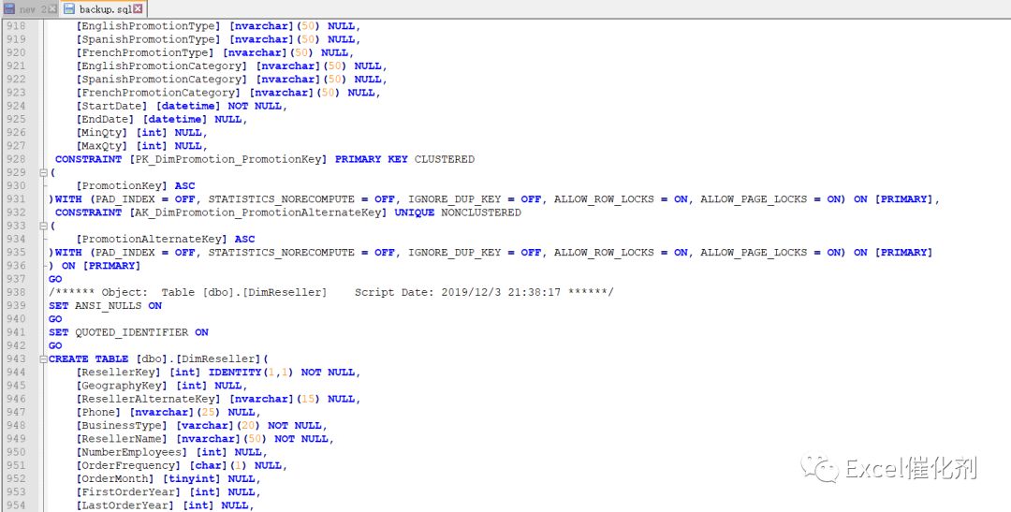The image size is (1011, 512).
Task: Click the [char] type on line 951
Action: [208, 465]
